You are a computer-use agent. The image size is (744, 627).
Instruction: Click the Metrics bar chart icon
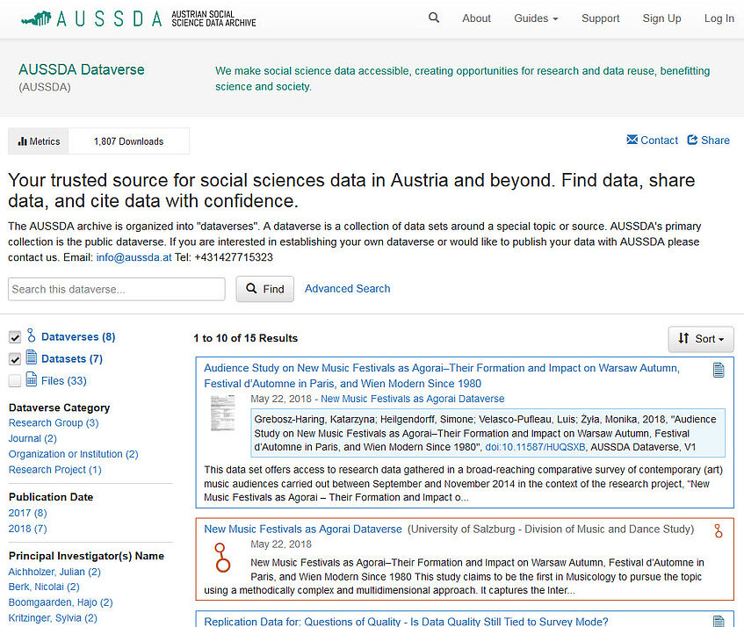[x=22, y=141]
